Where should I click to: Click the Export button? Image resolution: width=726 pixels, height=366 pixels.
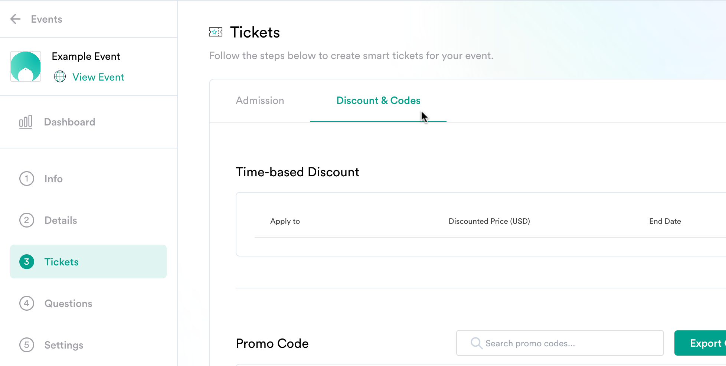pos(700,343)
